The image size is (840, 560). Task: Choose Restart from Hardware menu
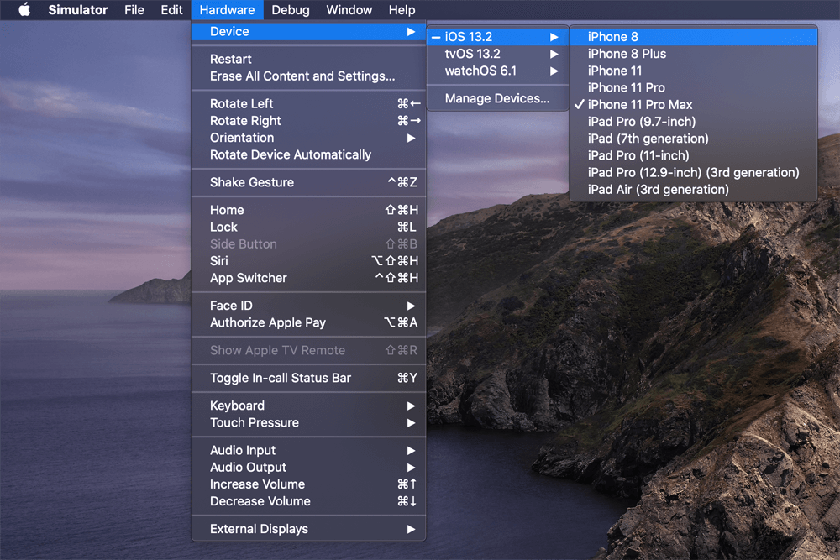click(308, 59)
